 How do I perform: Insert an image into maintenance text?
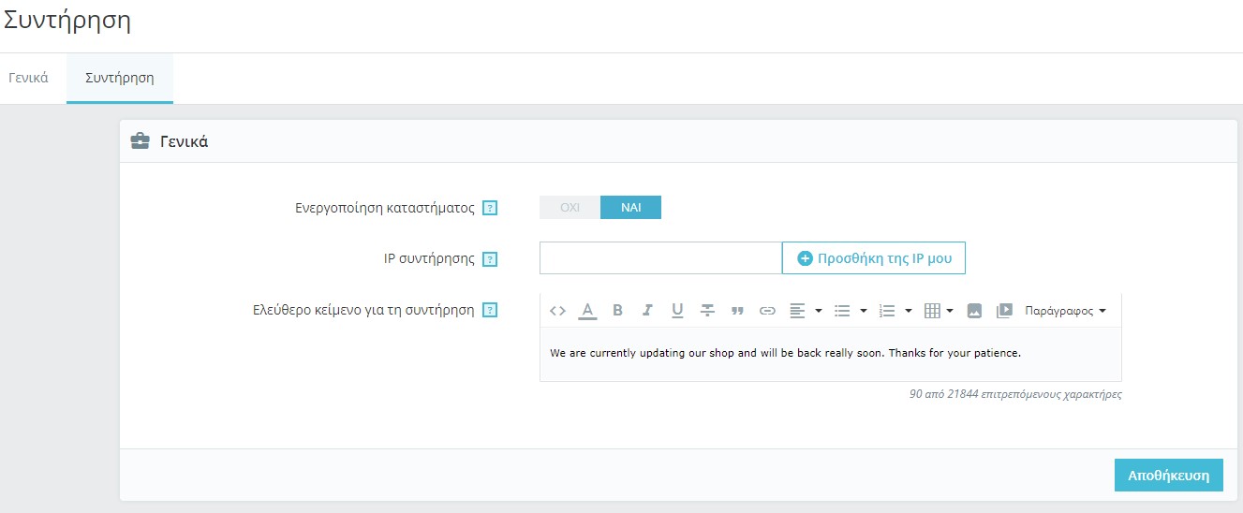click(974, 311)
